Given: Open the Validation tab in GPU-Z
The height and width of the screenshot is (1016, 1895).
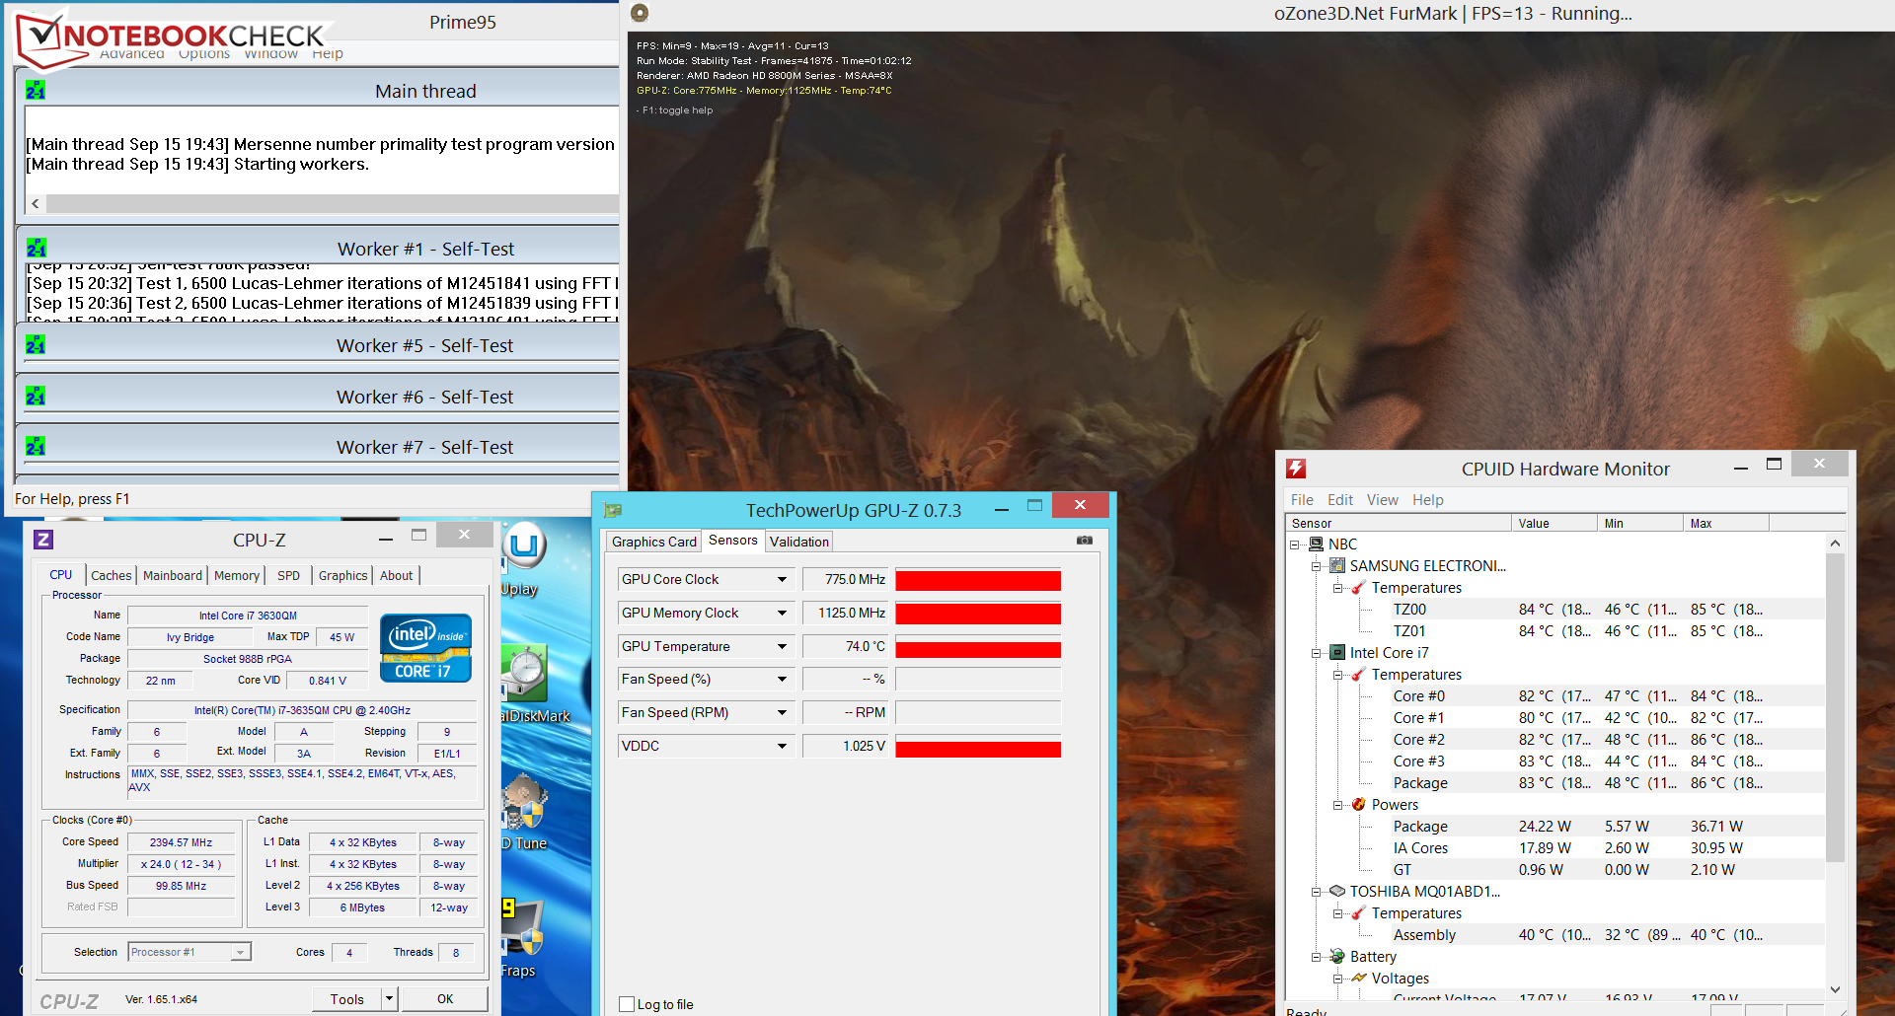Looking at the screenshot, I should pos(799,542).
